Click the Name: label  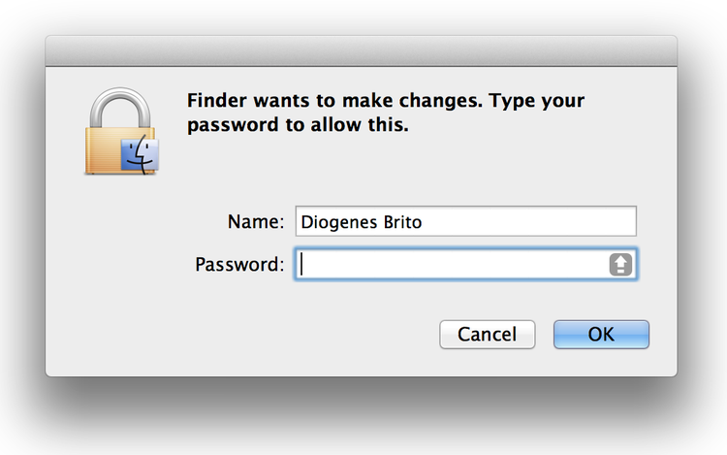(256, 222)
